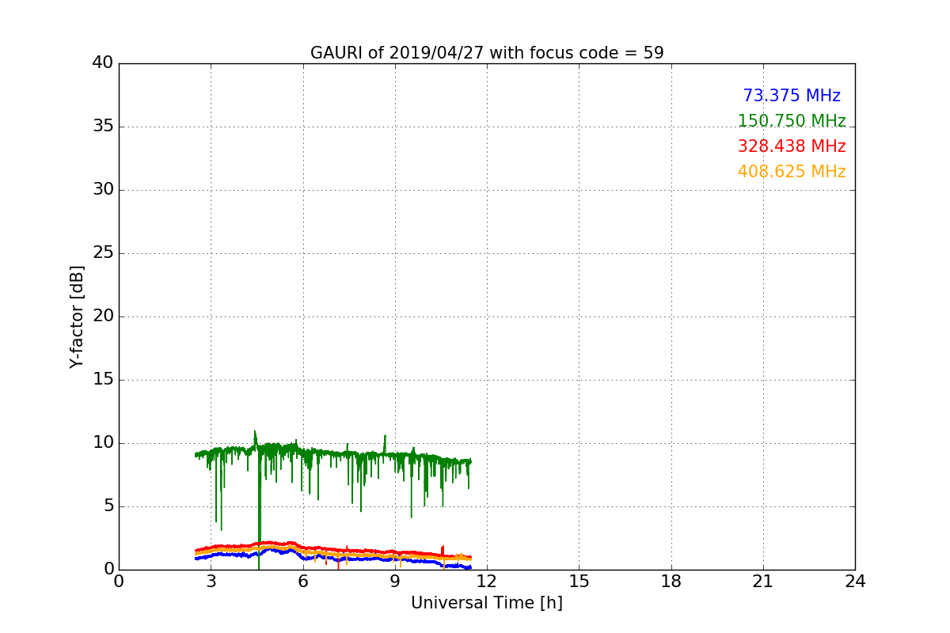Viewport: 950px width, 633px height.
Task: Click the Universal Time [h] axis label
Action: click(x=487, y=603)
